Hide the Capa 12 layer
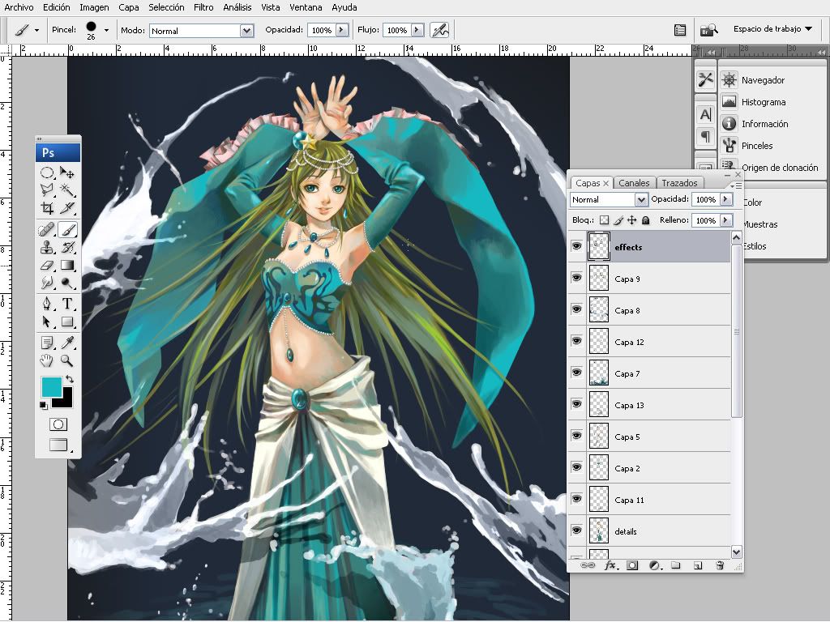Screen dimensions: 830x622 577,341
